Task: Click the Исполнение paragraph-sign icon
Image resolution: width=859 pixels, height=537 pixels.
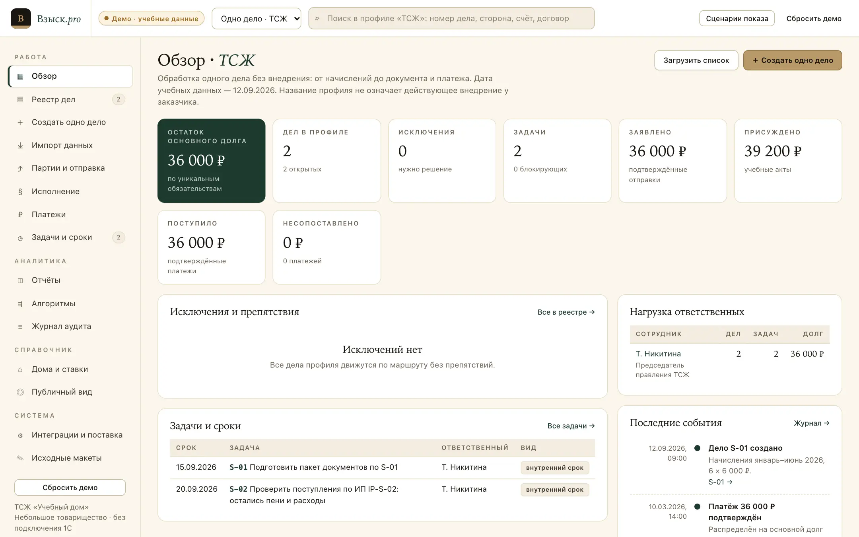Action: point(20,192)
